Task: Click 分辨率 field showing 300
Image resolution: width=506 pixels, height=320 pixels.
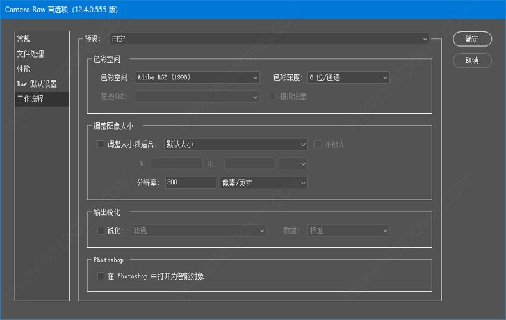Action: click(190, 182)
